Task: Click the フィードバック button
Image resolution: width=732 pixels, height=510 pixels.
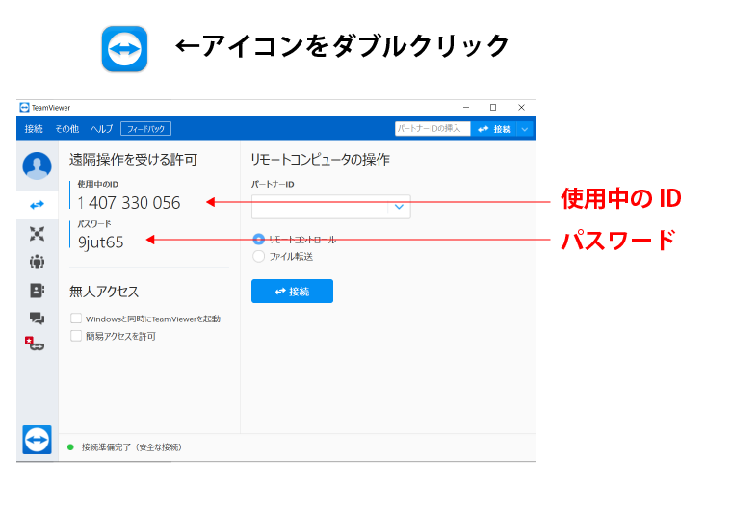Action: (x=145, y=129)
